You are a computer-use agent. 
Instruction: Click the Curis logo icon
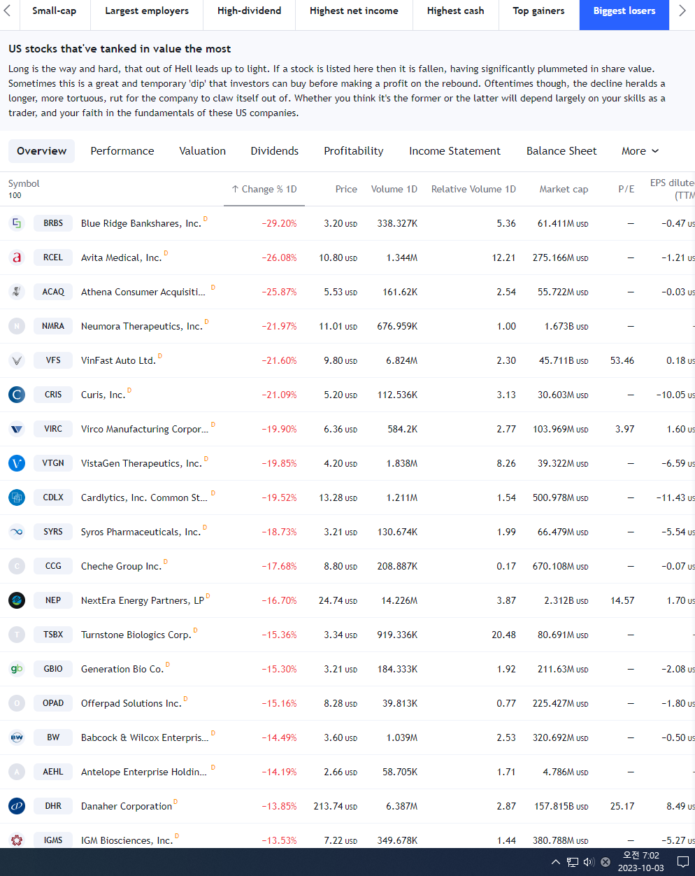tap(17, 395)
